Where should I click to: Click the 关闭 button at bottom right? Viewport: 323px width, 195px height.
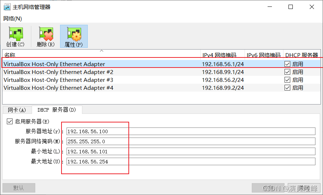coord(304,188)
